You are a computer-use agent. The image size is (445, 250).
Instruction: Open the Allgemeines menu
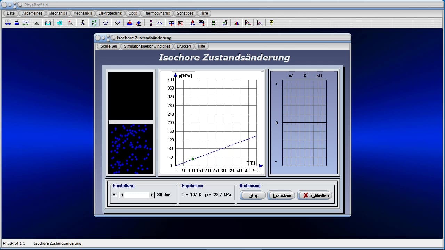[x=32, y=13]
